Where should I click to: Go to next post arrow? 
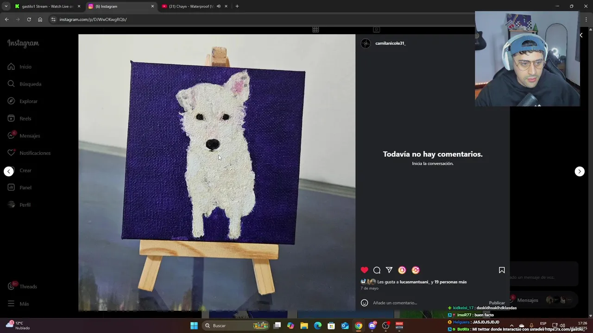[x=580, y=172]
